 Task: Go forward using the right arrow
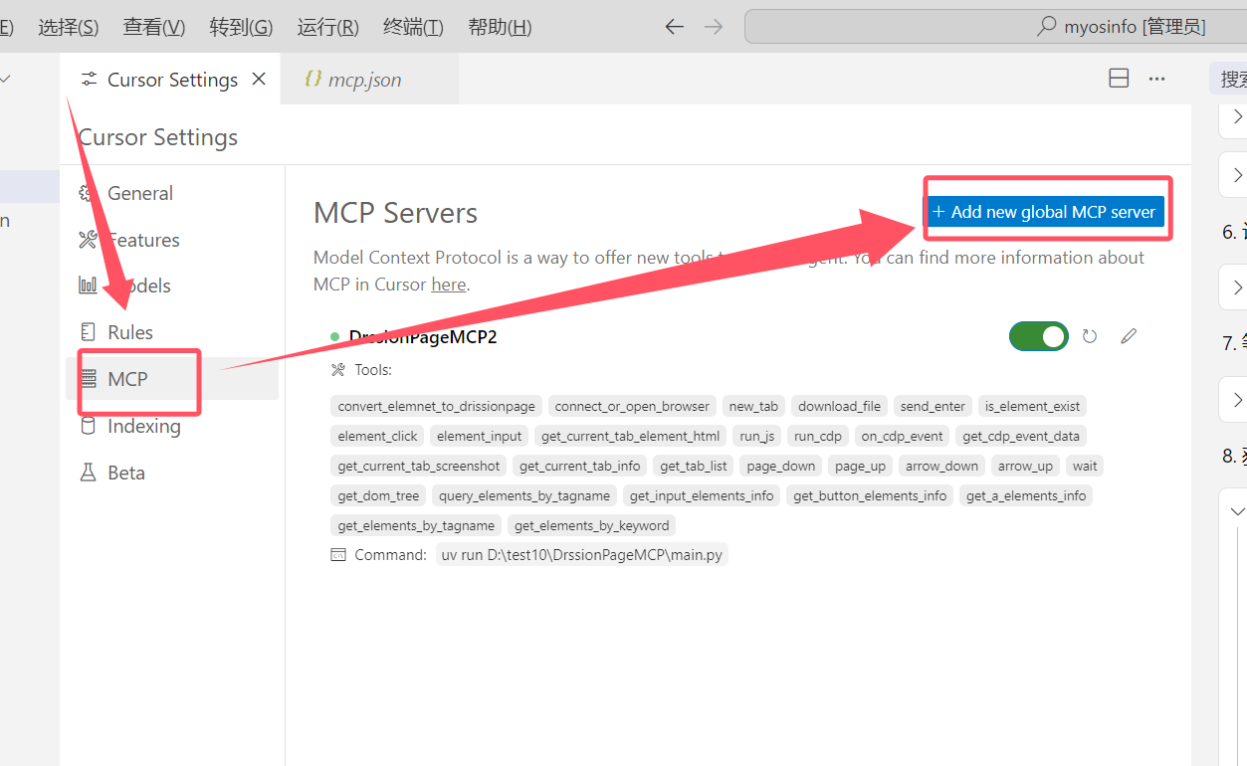714,27
